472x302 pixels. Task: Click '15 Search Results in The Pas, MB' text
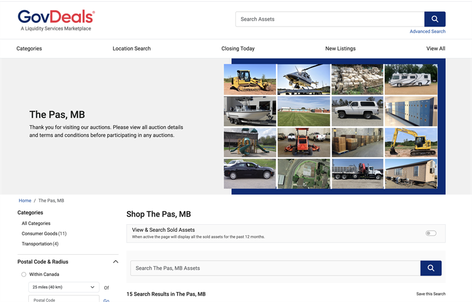(166, 294)
